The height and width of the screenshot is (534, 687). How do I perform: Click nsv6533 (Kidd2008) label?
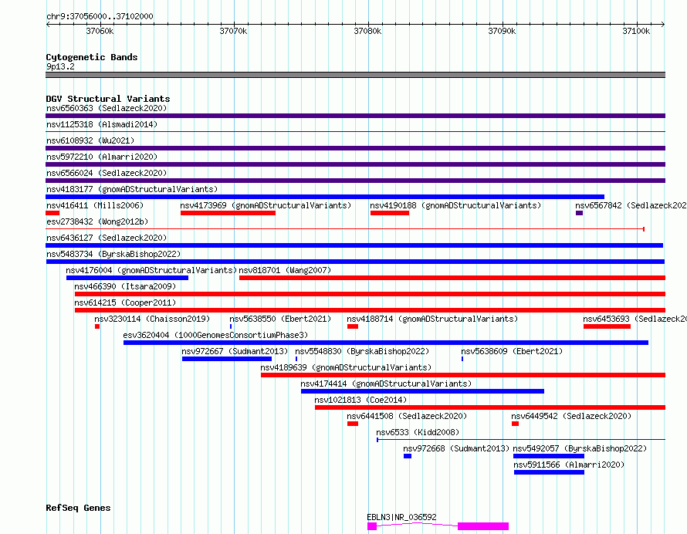tap(418, 432)
